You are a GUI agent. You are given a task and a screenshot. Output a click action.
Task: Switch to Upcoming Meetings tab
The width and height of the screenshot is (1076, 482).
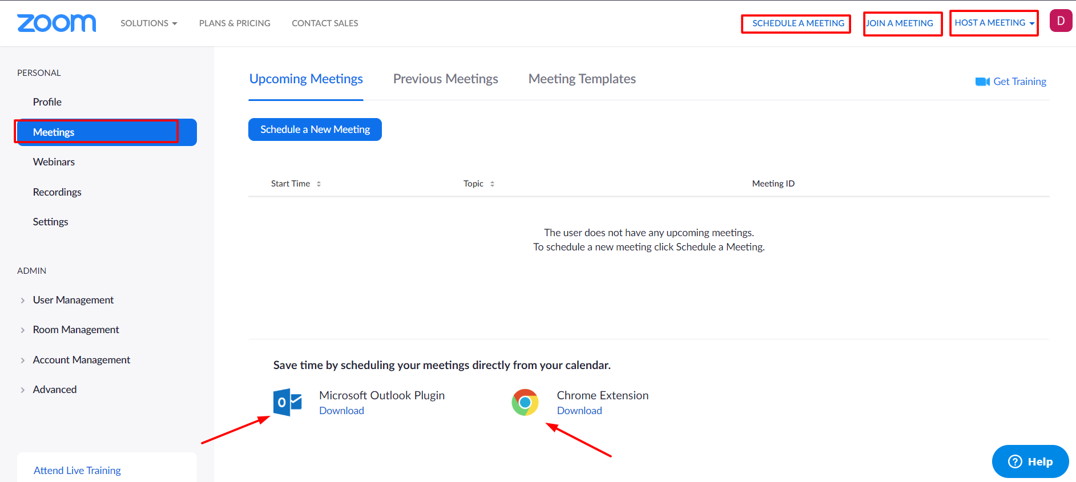pyautogui.click(x=306, y=79)
